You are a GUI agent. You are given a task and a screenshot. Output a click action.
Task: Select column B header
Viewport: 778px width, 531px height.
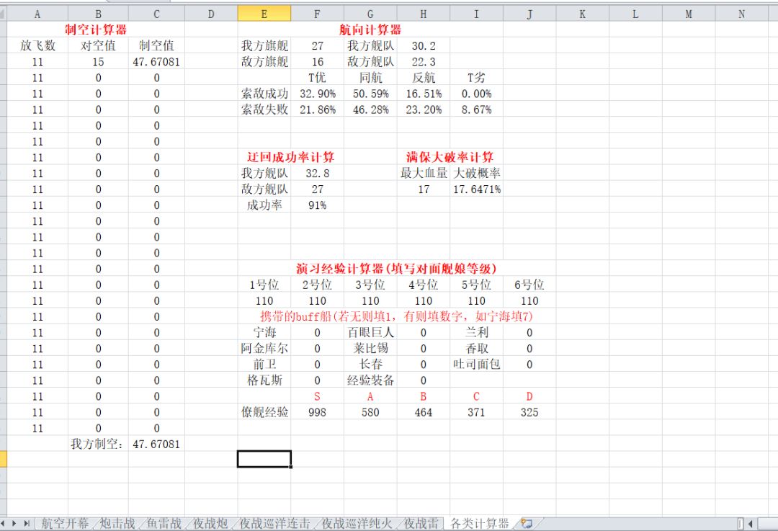click(x=98, y=14)
